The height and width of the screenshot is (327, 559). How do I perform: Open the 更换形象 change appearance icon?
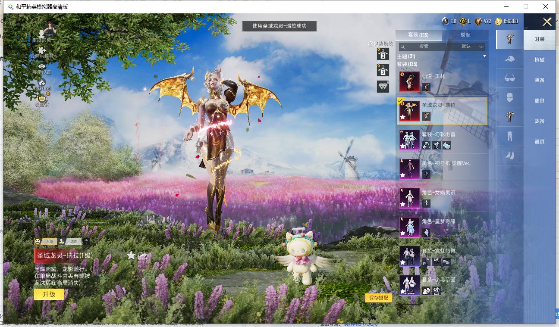[42, 34]
